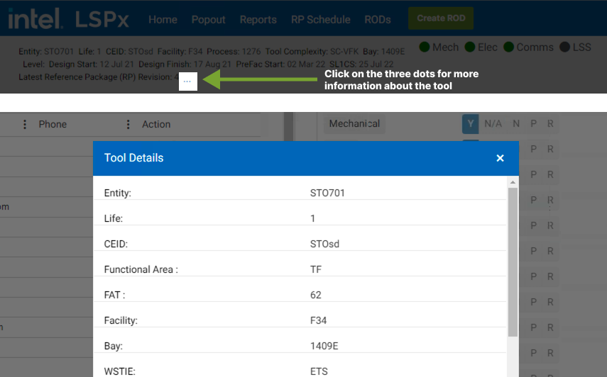The height and width of the screenshot is (377, 607).
Task: Click the Mechanical label button
Action: (354, 124)
